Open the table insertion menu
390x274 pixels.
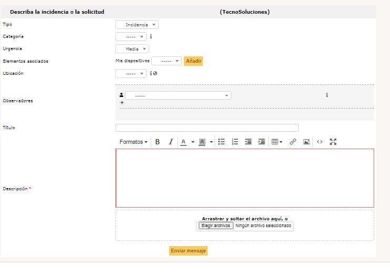tap(277, 142)
